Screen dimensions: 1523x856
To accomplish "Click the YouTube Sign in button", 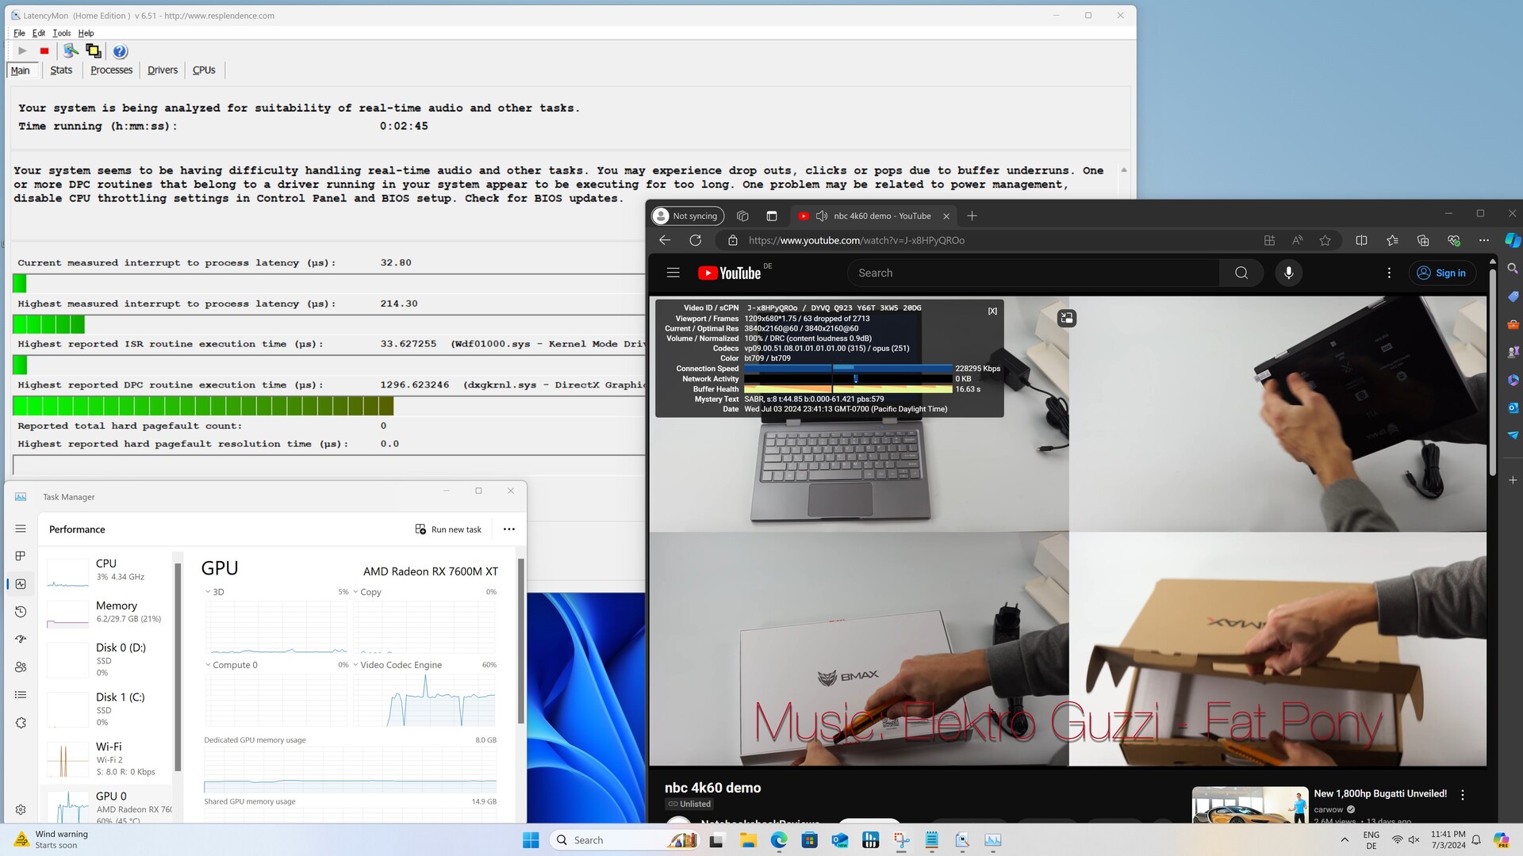I will pyautogui.click(x=1441, y=273).
